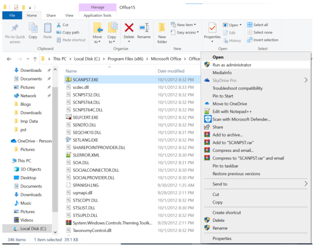Go back with the left arrow
The height and width of the screenshot is (246, 314).
click(x=9, y=59)
